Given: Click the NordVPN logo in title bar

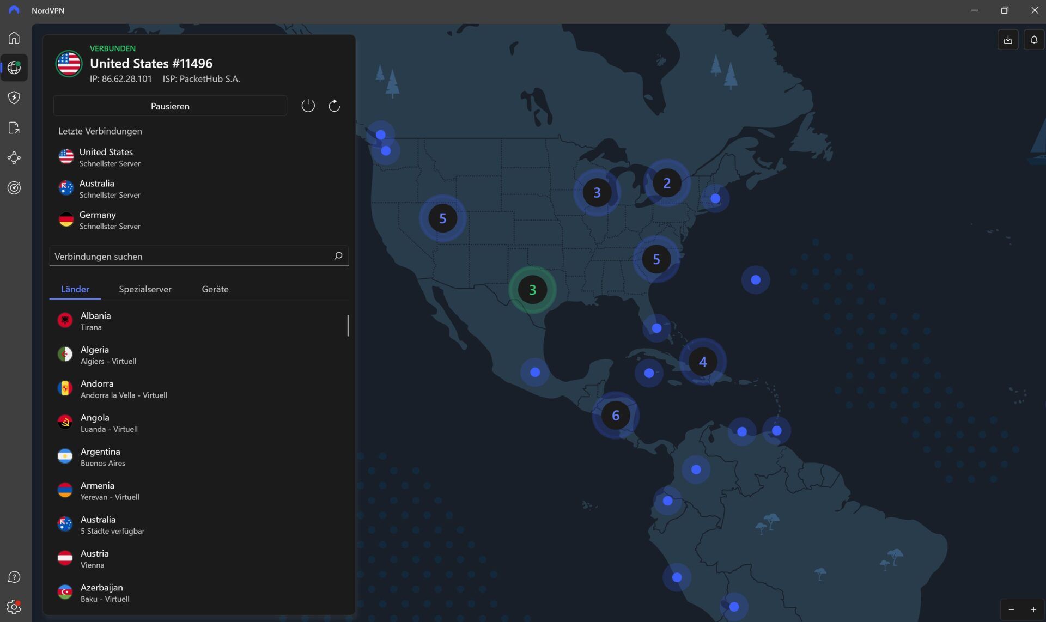Looking at the screenshot, I should (x=14, y=10).
